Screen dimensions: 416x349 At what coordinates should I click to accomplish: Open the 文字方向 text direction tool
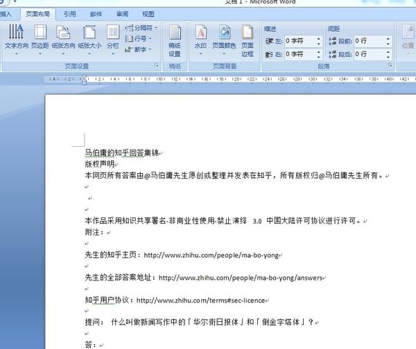coord(17,39)
